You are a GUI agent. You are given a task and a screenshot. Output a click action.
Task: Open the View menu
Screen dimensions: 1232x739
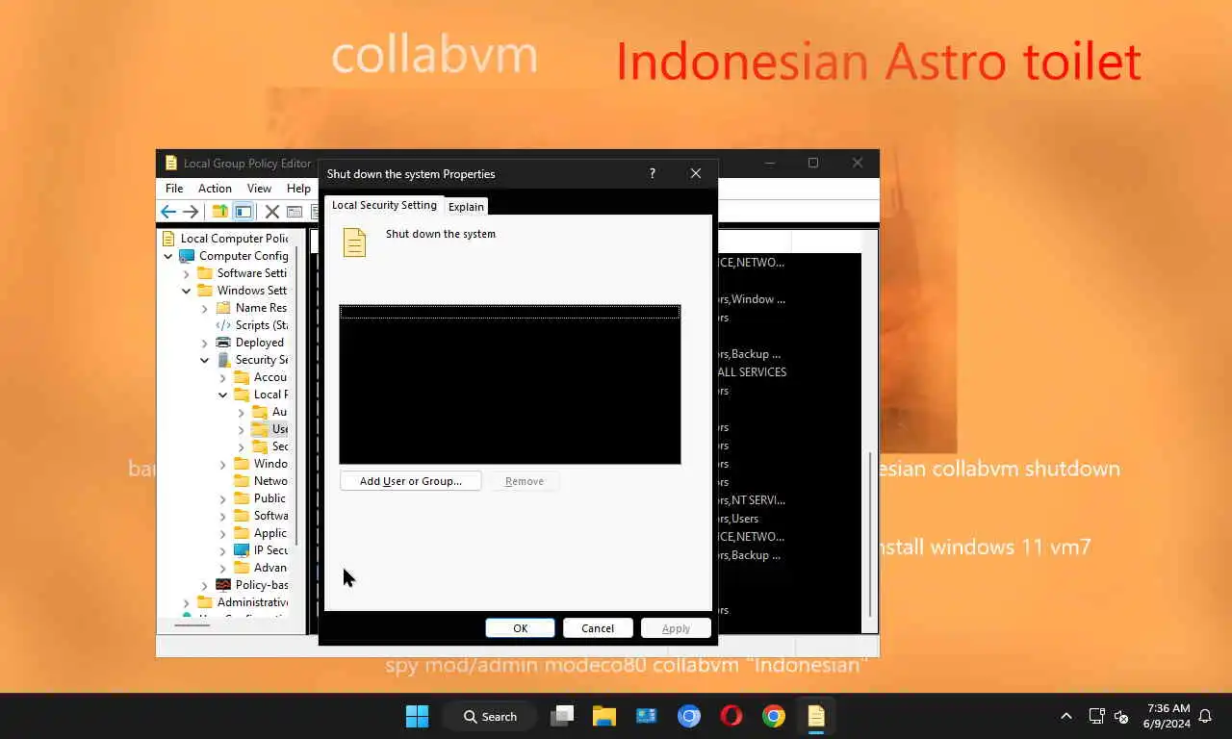coord(259,189)
